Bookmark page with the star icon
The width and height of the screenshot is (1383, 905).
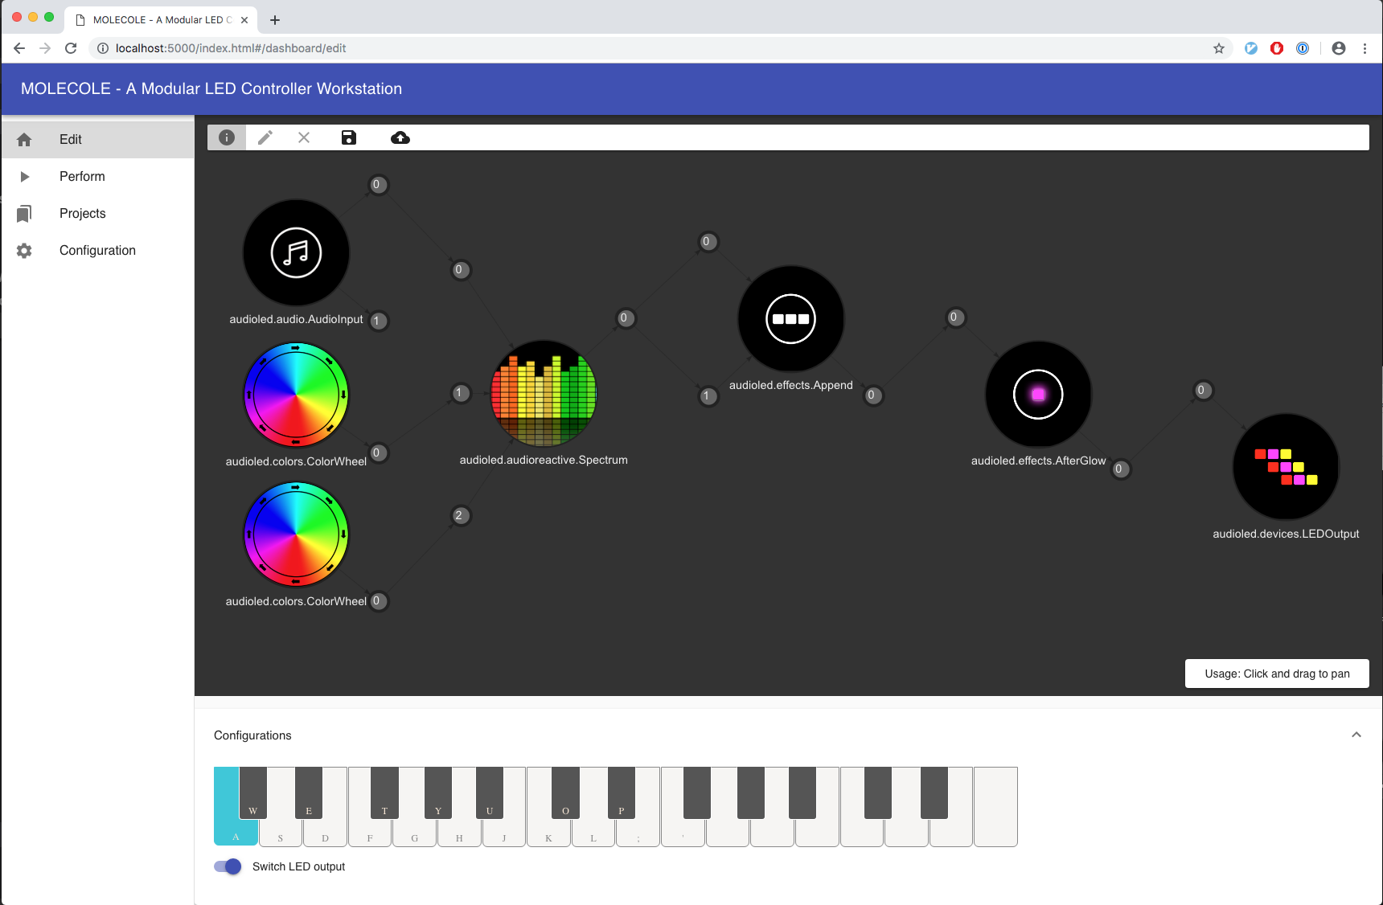[1219, 48]
